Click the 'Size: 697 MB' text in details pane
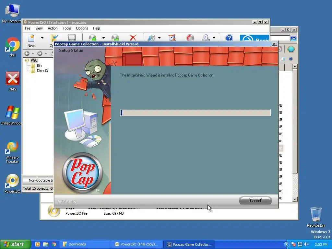Screen dimensions: 332x249 pos(113,213)
